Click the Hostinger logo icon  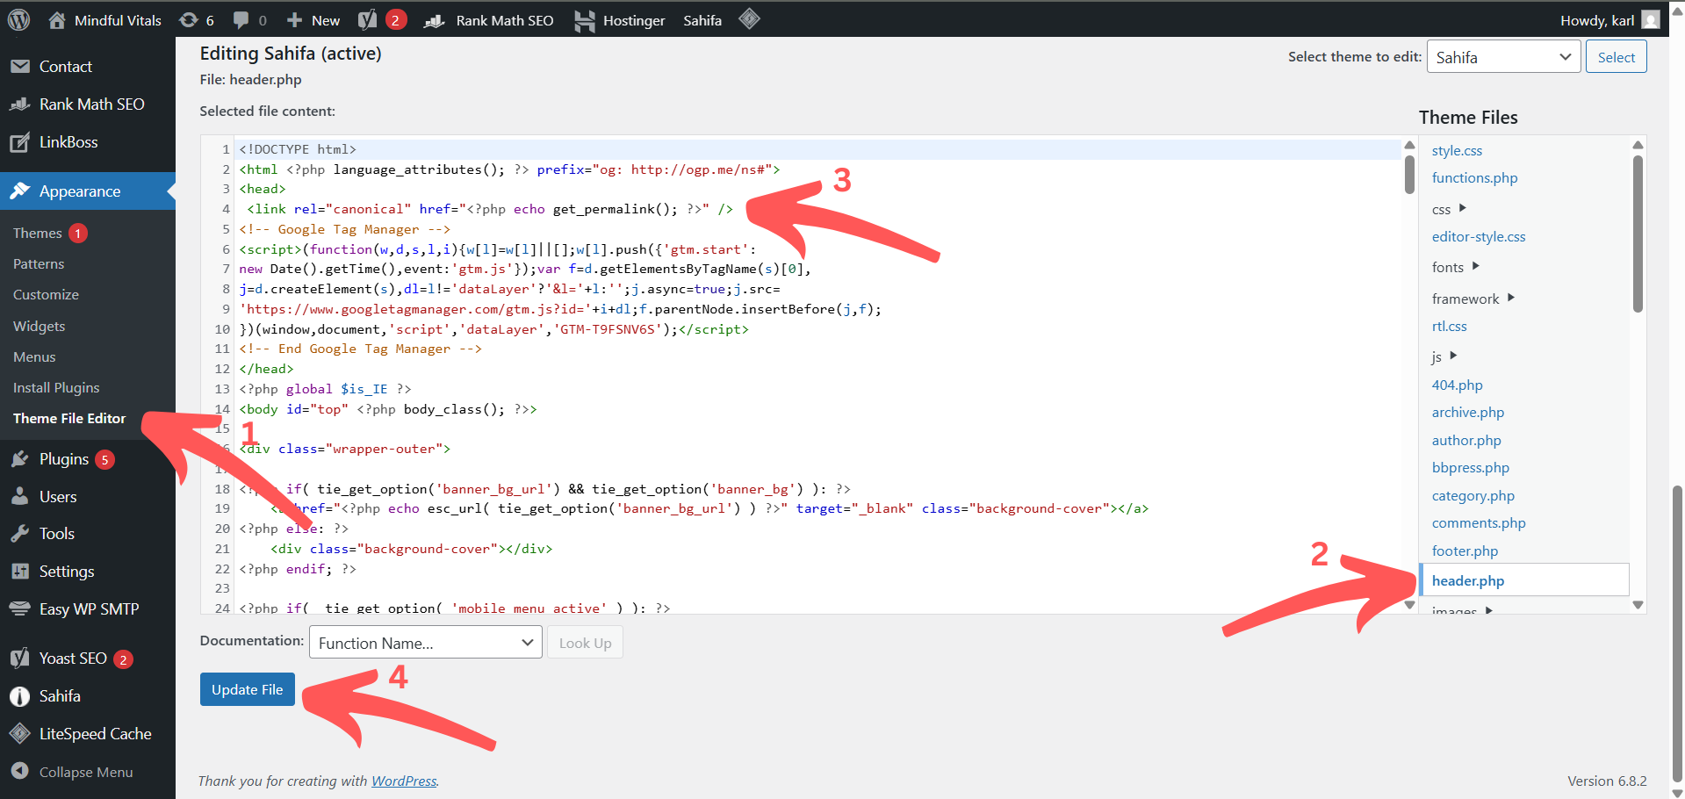[x=585, y=20]
